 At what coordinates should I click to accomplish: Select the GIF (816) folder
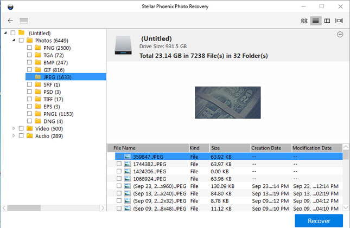coord(54,70)
